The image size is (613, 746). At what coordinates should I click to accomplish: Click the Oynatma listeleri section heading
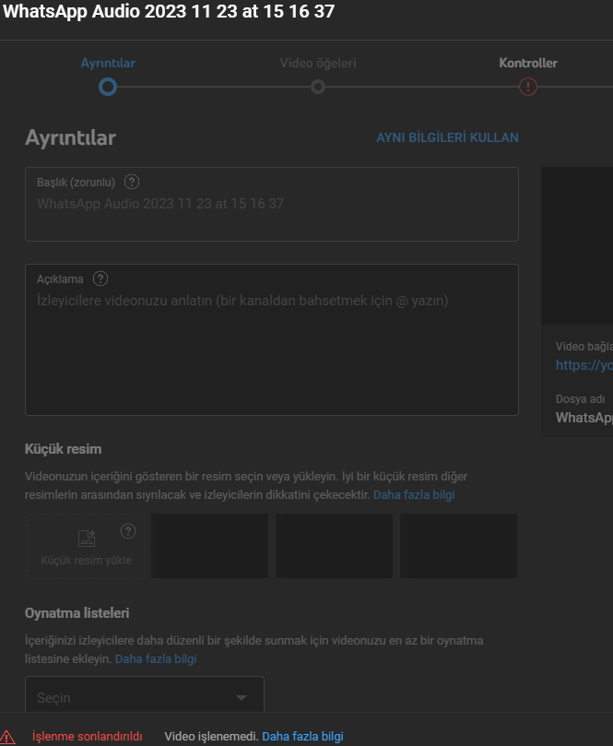pyautogui.click(x=77, y=613)
